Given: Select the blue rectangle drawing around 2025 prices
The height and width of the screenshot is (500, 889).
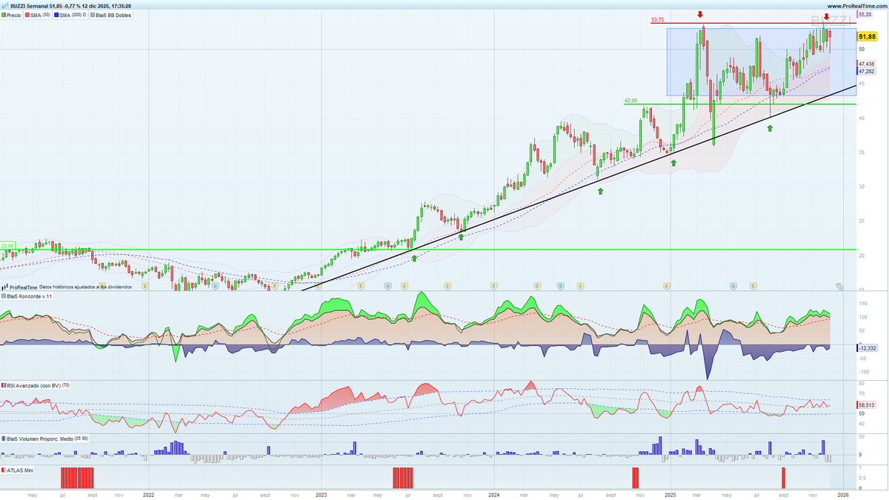Looking at the screenshot, I should [x=762, y=62].
